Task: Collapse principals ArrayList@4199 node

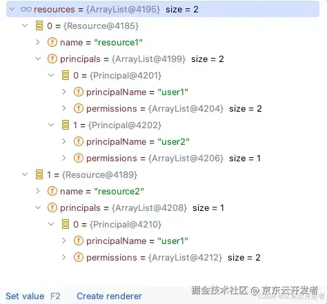Action: [38, 59]
